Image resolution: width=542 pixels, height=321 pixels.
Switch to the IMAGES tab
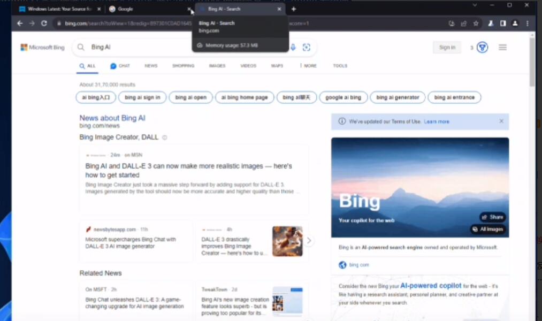pos(217,66)
